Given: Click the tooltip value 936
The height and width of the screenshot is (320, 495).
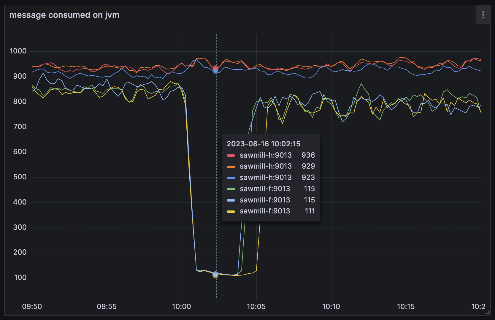Looking at the screenshot, I should [x=308, y=155].
